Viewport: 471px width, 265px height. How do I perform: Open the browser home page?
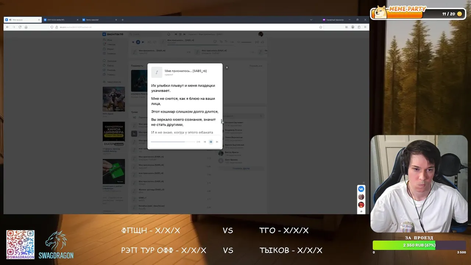tap(26, 27)
